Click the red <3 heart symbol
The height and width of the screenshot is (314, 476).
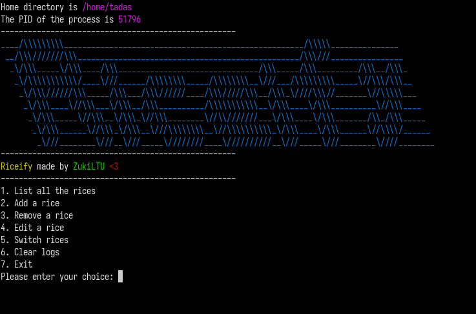click(114, 166)
